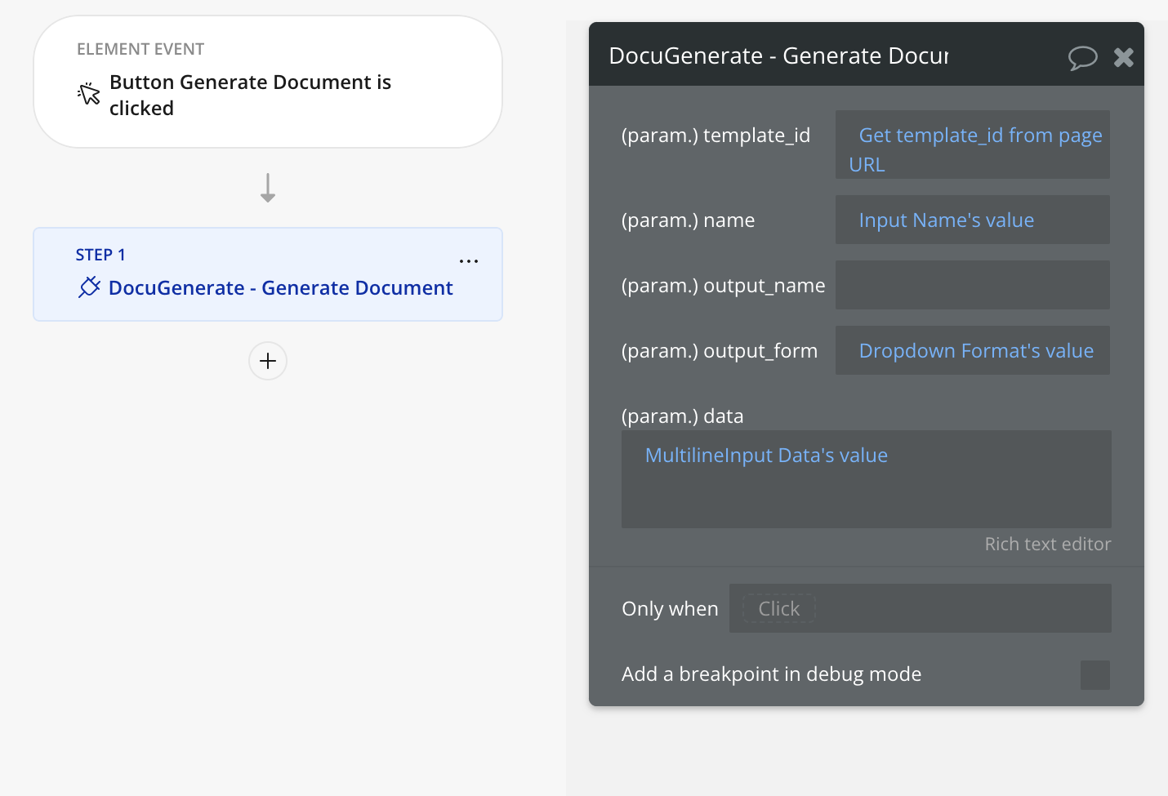Click the cursor icon in the element event card
The image size is (1168, 796).
pyautogui.click(x=89, y=95)
